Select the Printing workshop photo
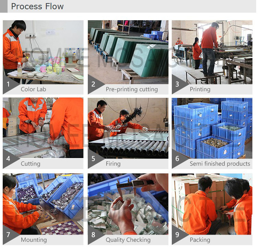This screenshot has width=262, height=249. point(212,52)
